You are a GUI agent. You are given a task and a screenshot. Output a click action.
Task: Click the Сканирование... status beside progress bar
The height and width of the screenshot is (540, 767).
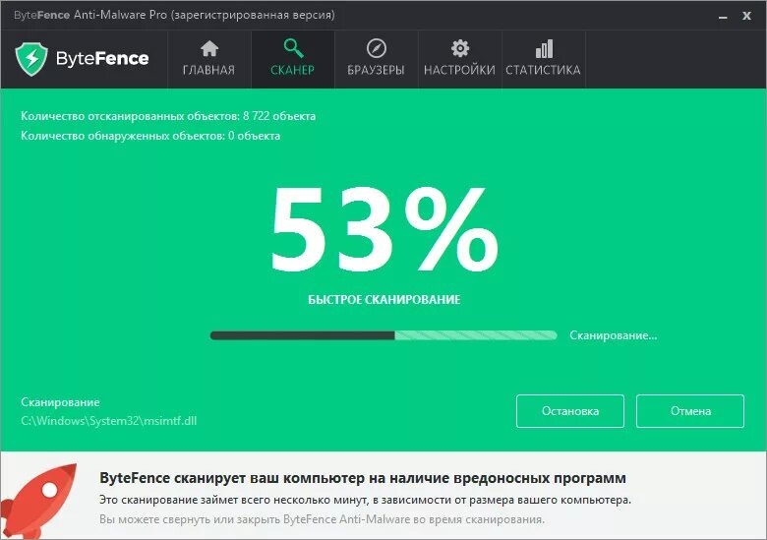point(613,335)
